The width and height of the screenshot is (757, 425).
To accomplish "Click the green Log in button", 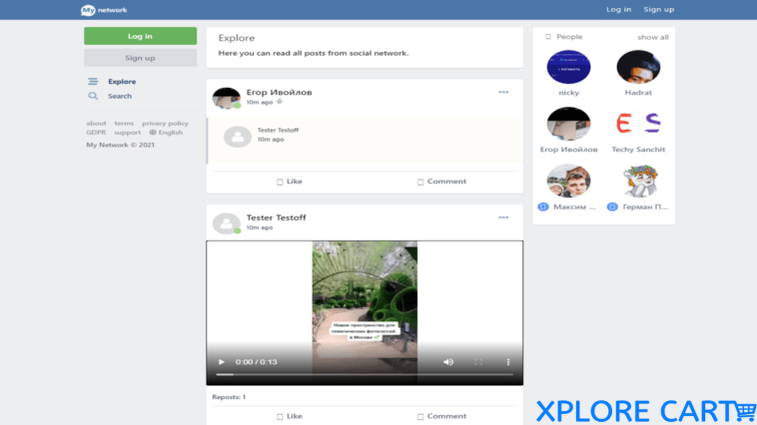I will click(x=140, y=36).
